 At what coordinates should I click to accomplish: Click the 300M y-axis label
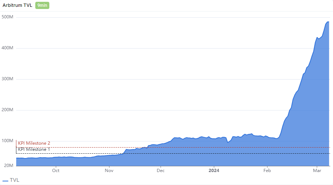(x=8, y=79)
